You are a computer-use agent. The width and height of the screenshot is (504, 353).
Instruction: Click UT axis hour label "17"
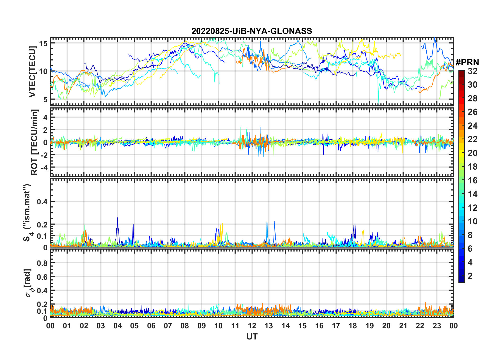(336, 326)
